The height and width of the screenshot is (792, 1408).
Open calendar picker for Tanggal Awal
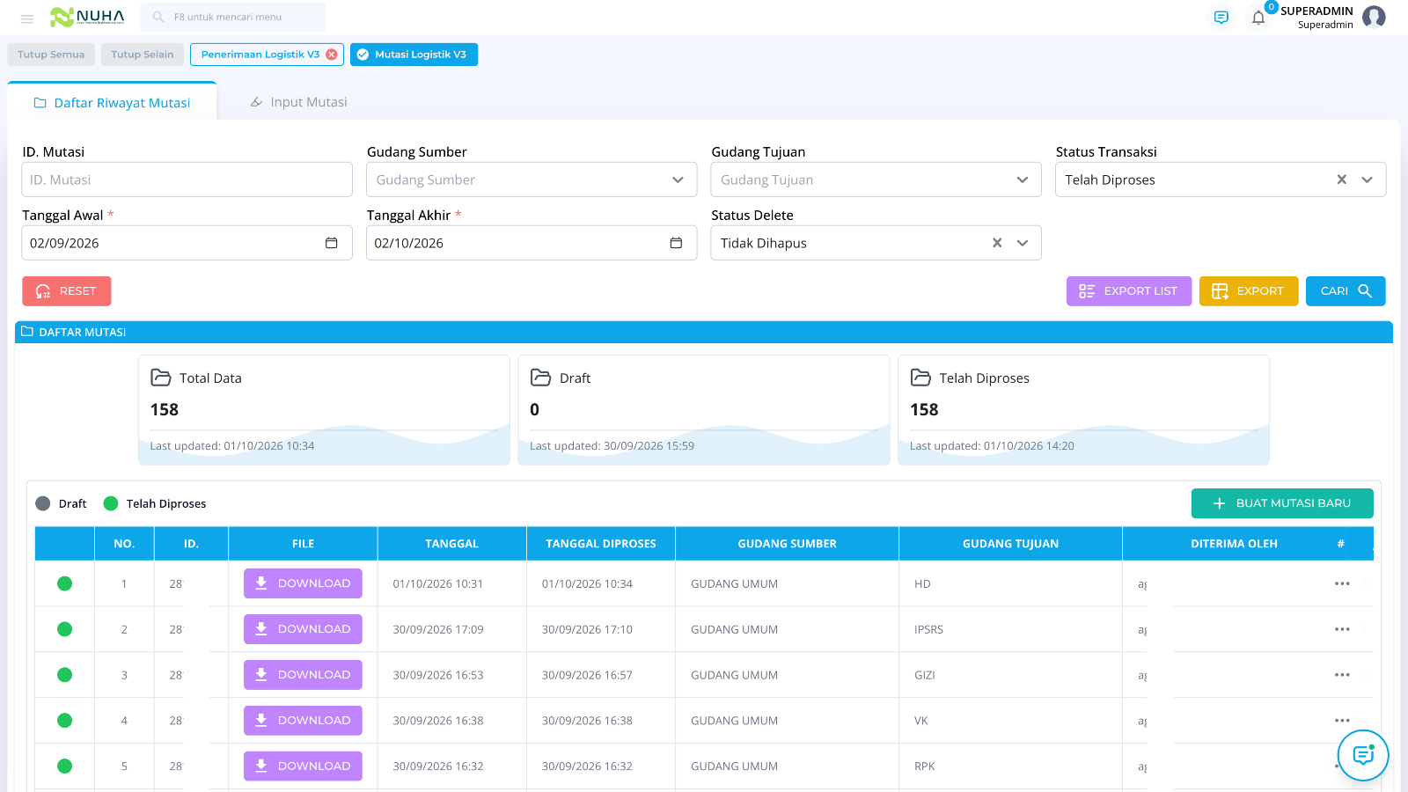coord(332,243)
